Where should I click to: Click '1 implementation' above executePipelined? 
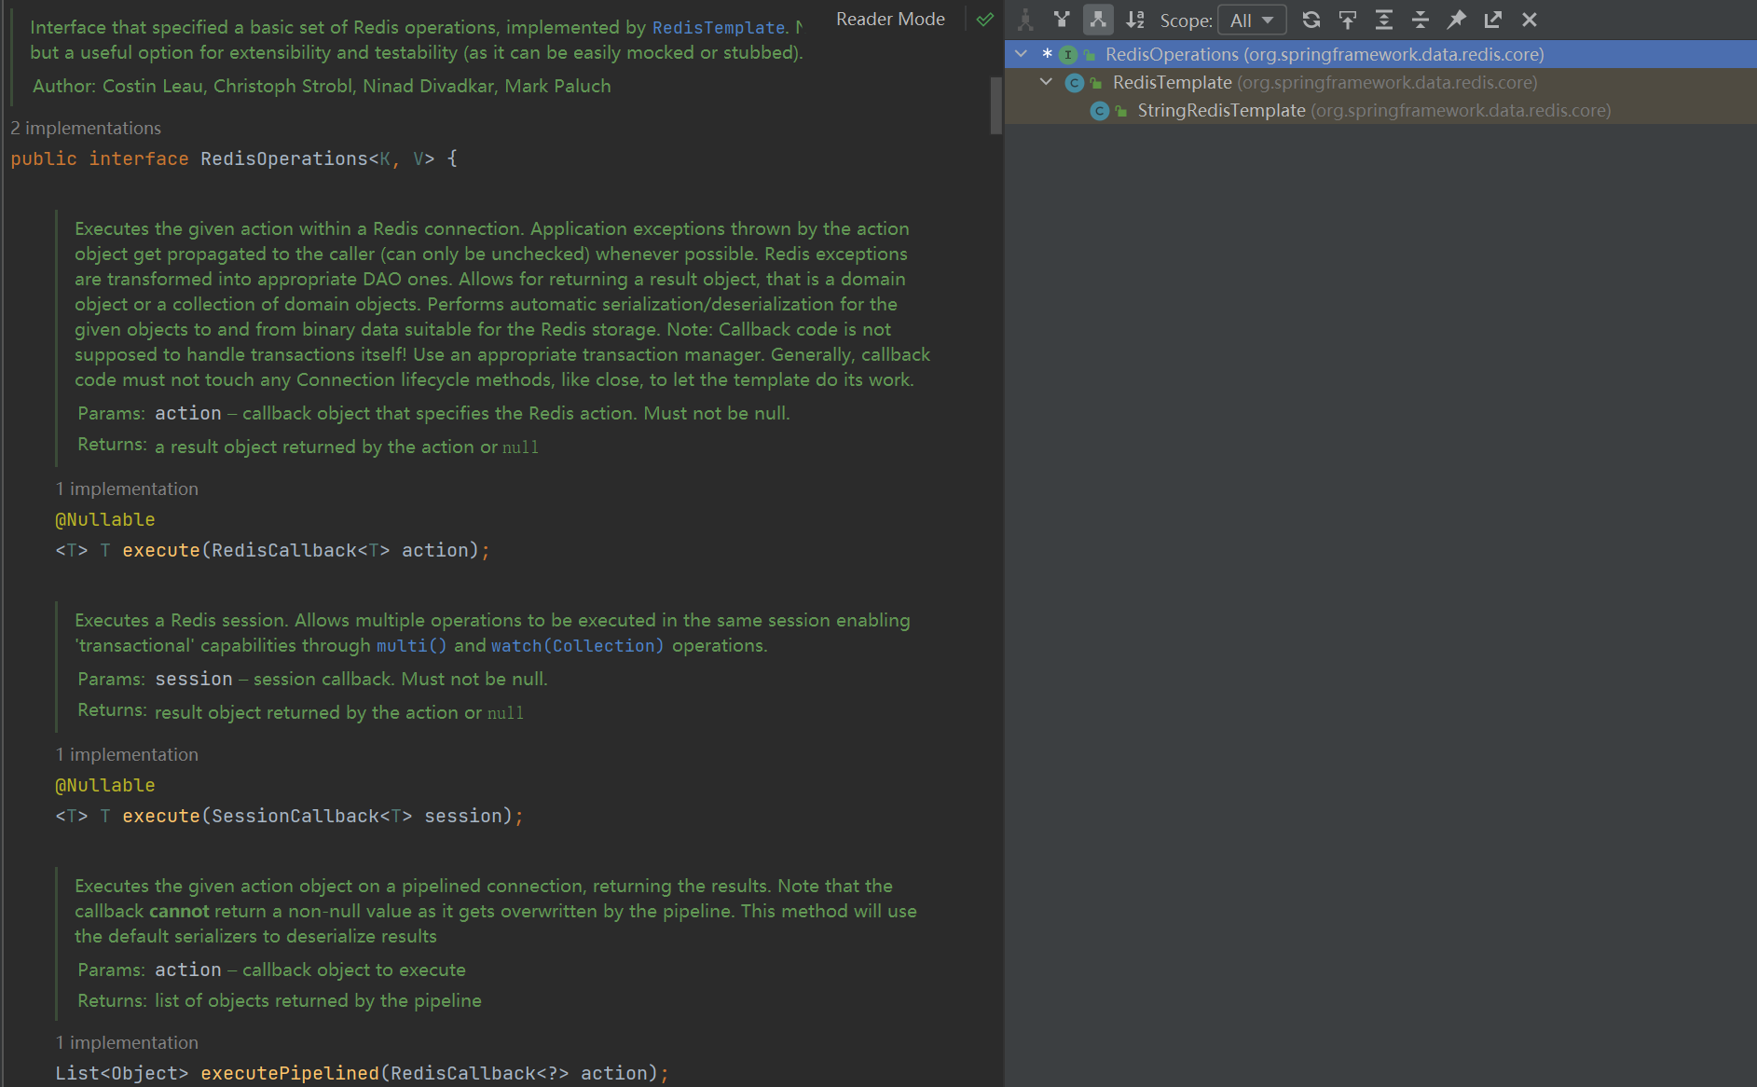coord(127,1042)
